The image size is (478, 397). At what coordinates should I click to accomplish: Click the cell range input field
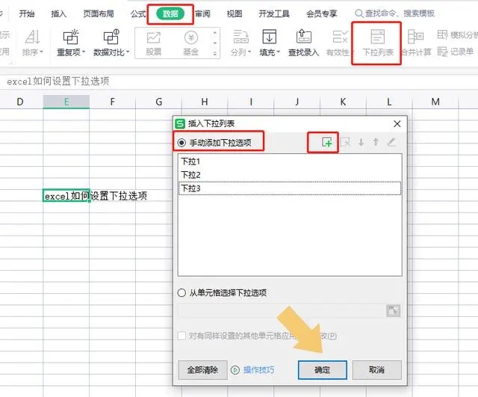pos(282,311)
